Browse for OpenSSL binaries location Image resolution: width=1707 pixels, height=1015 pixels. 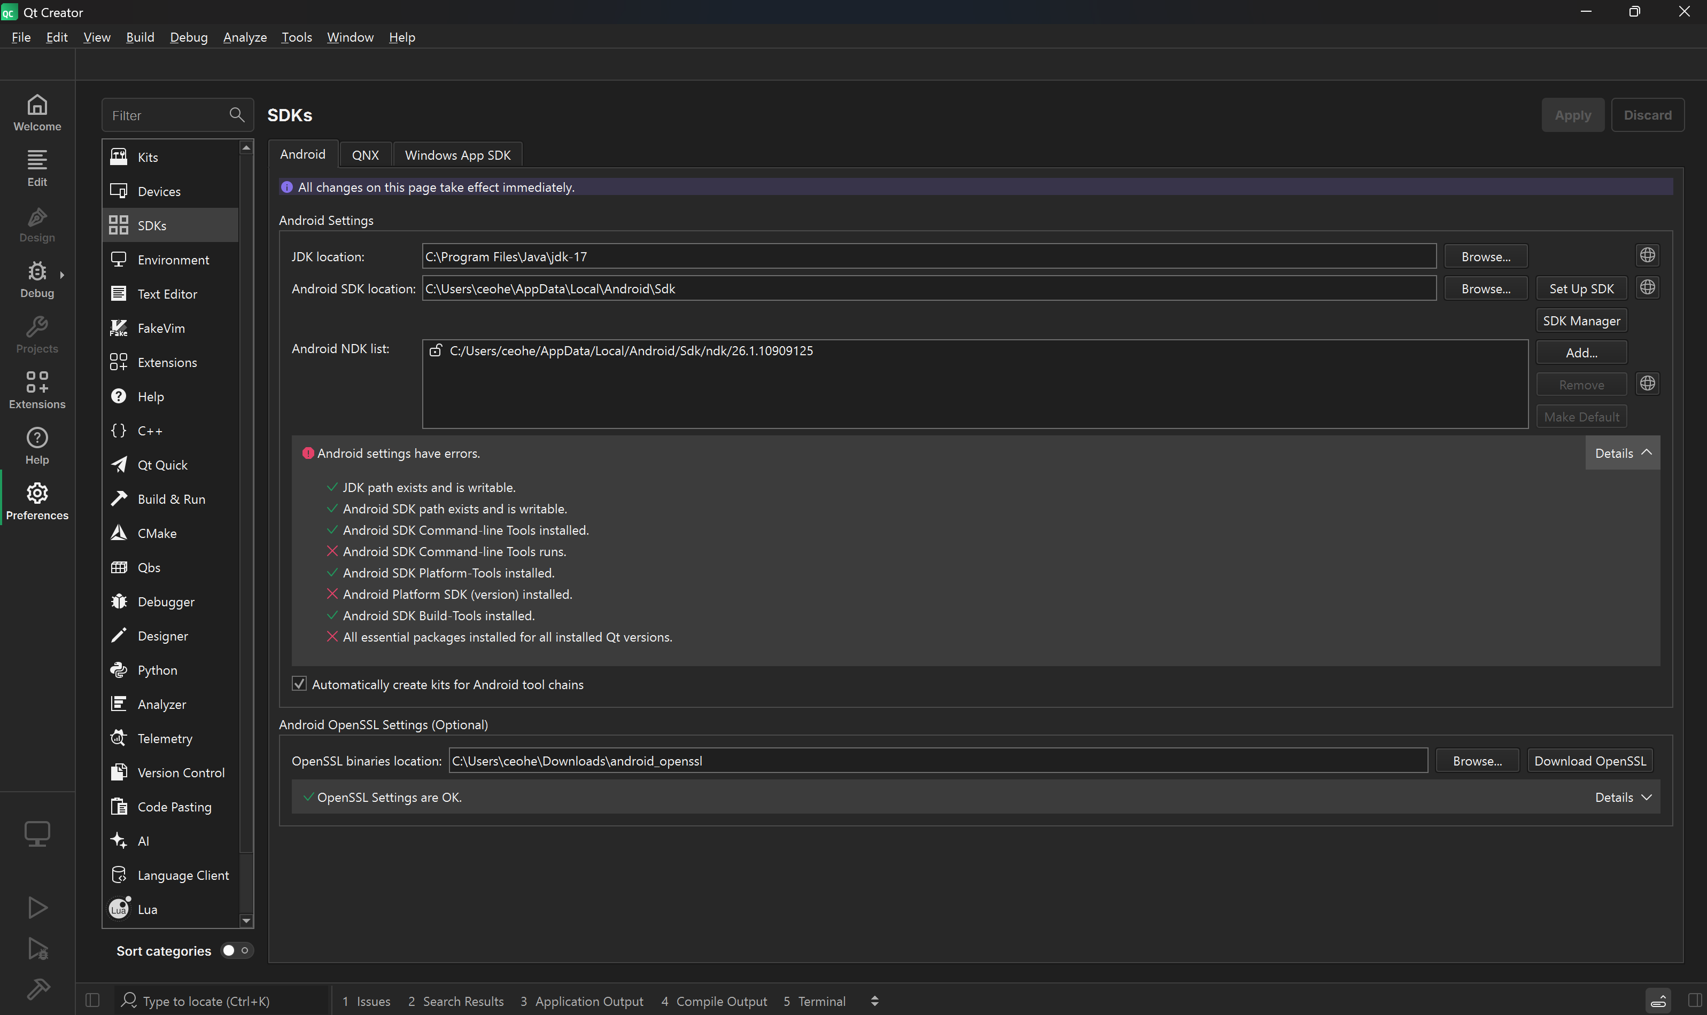pos(1477,761)
